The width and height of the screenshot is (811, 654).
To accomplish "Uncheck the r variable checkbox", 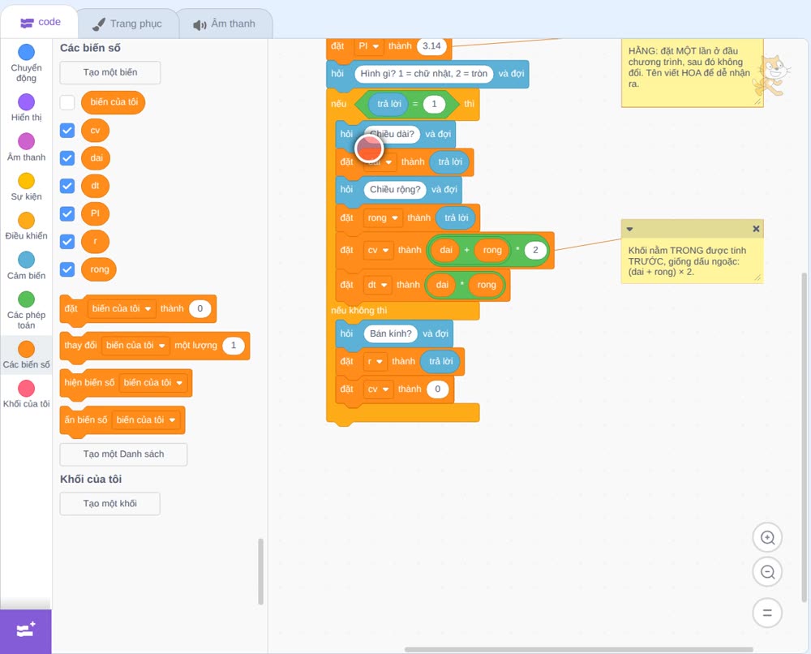I will click(67, 241).
